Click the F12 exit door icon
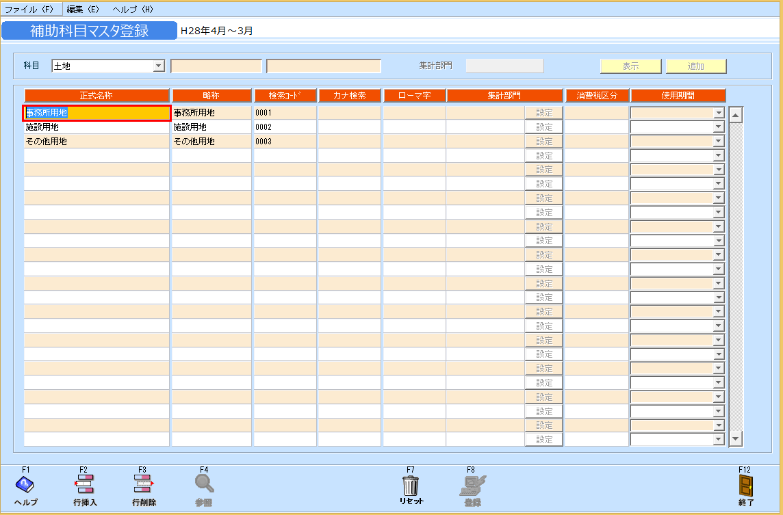Viewport: 783px width, 515px height. (745, 485)
